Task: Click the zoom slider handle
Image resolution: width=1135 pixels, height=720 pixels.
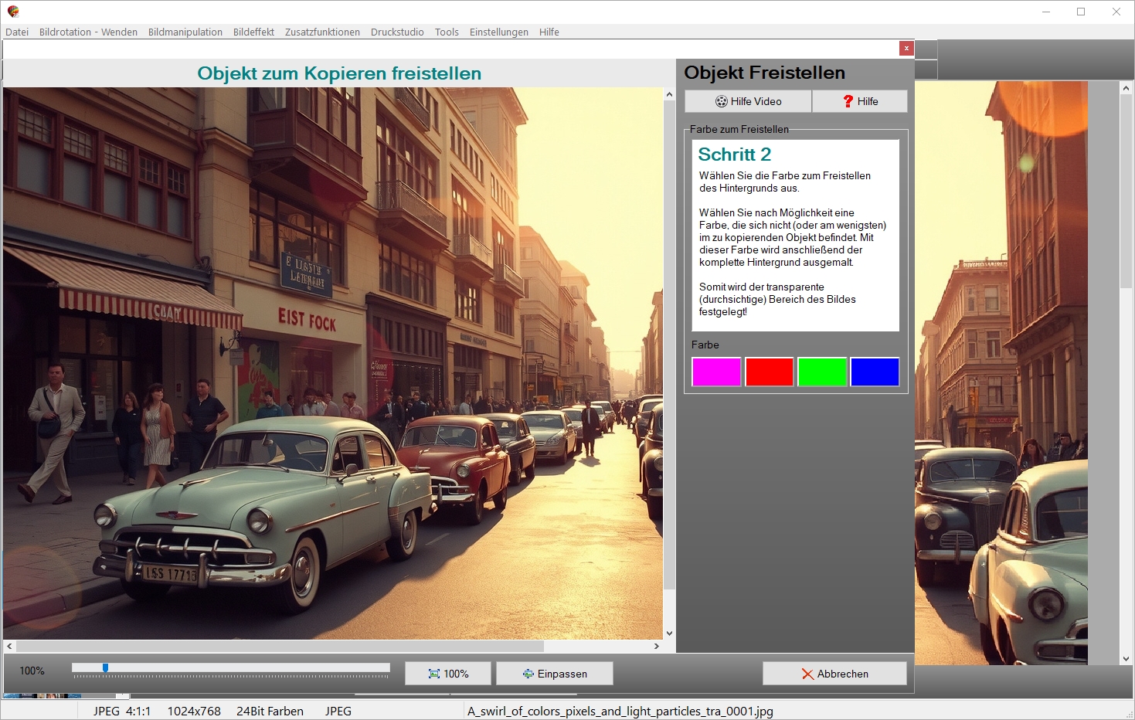Action: pos(105,668)
